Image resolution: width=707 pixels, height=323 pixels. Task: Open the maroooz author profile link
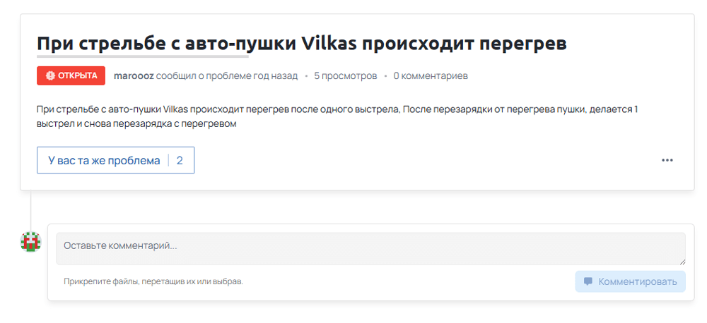134,75
